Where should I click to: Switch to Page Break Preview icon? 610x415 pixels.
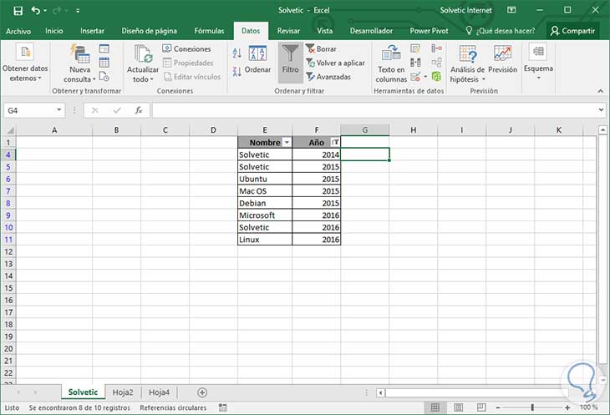point(481,407)
